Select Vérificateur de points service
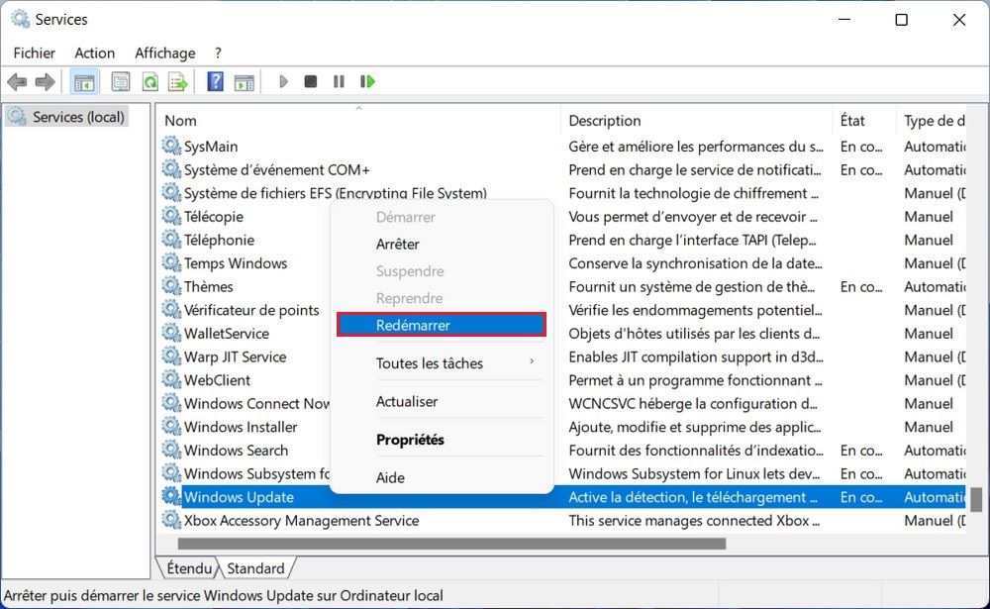Image resolution: width=990 pixels, height=609 pixels. click(x=251, y=310)
